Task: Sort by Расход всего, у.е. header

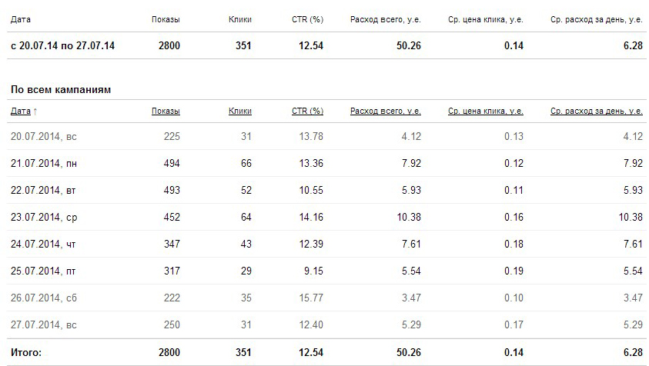Action: click(x=386, y=111)
